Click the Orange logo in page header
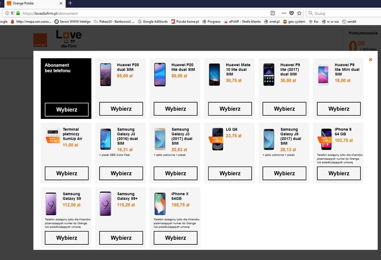The height and width of the screenshot is (260, 381). pyautogui.click(x=40, y=40)
